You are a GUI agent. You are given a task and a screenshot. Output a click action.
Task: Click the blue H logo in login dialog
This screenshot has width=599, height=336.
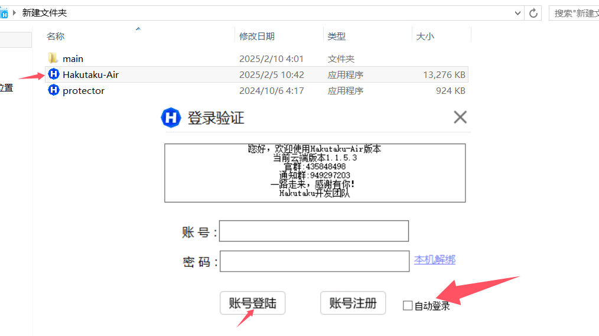click(x=171, y=118)
